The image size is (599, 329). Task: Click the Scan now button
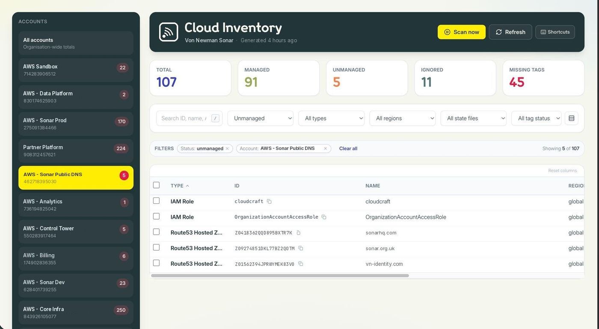coord(461,32)
